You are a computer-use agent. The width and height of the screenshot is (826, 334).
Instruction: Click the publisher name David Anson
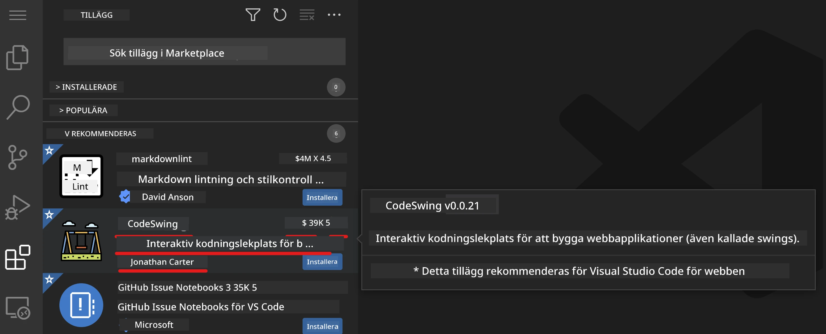168,197
